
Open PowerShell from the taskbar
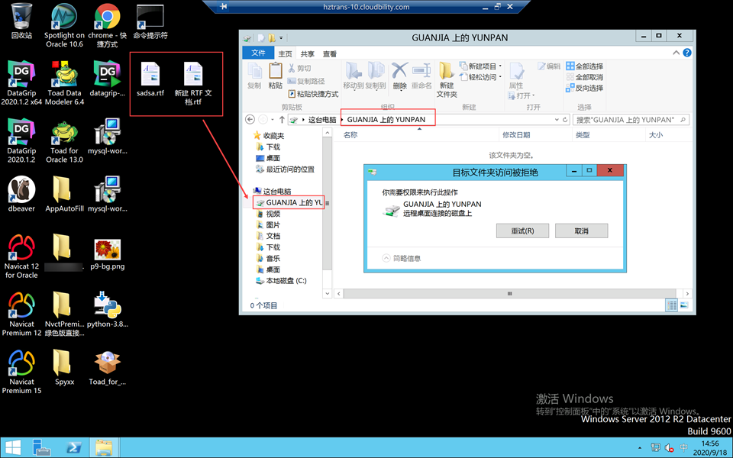(76, 447)
